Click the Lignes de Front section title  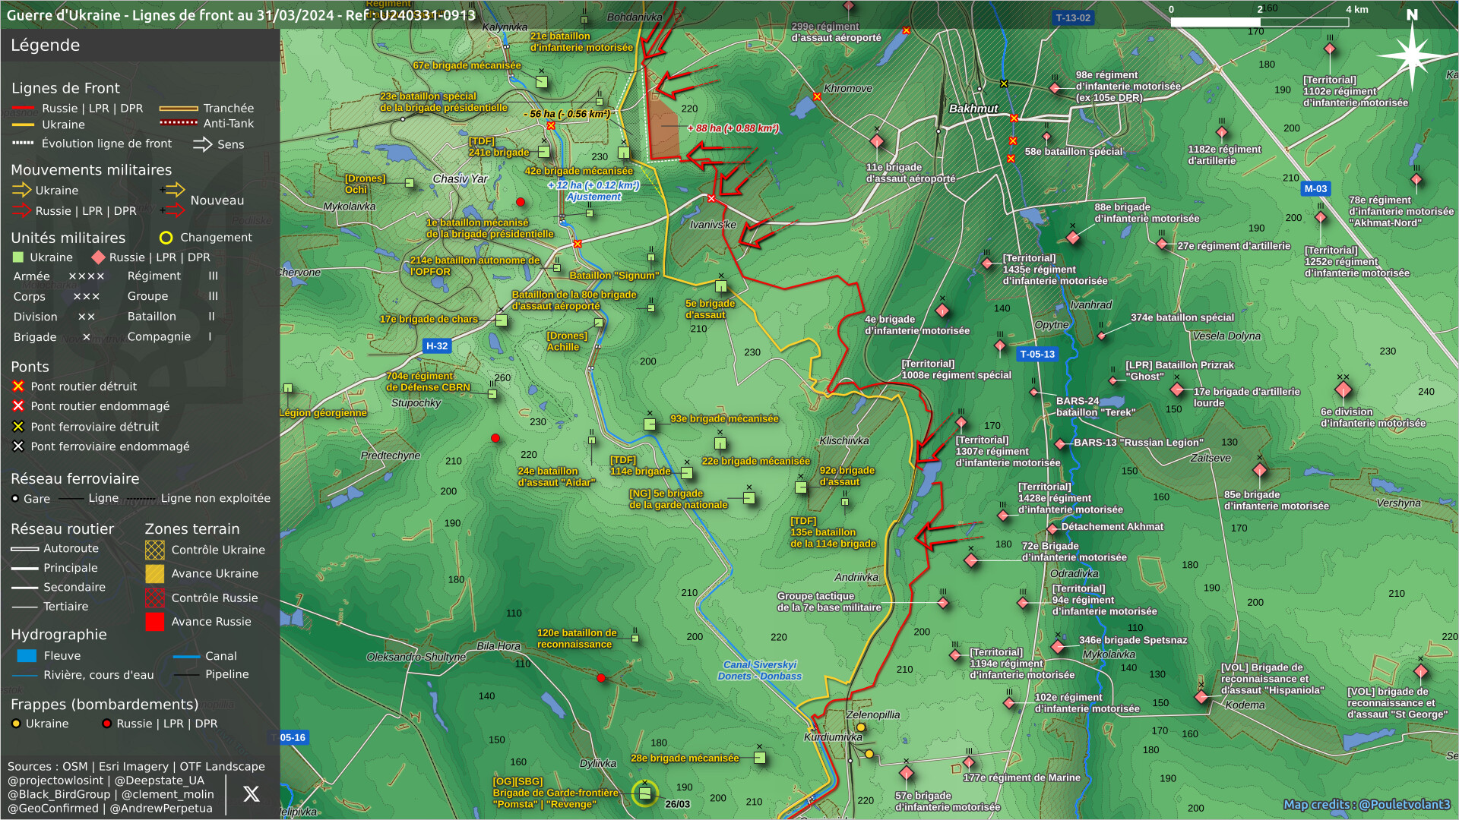pos(65,88)
